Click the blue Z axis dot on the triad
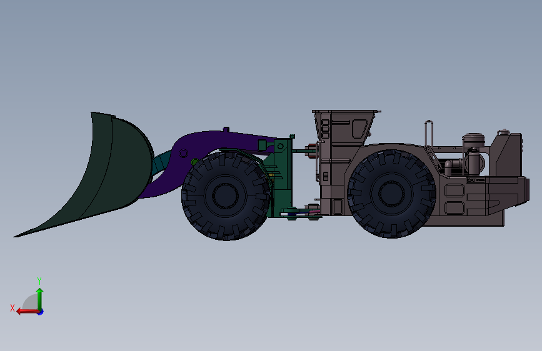The width and height of the screenshot is (542, 351). [x=41, y=312]
